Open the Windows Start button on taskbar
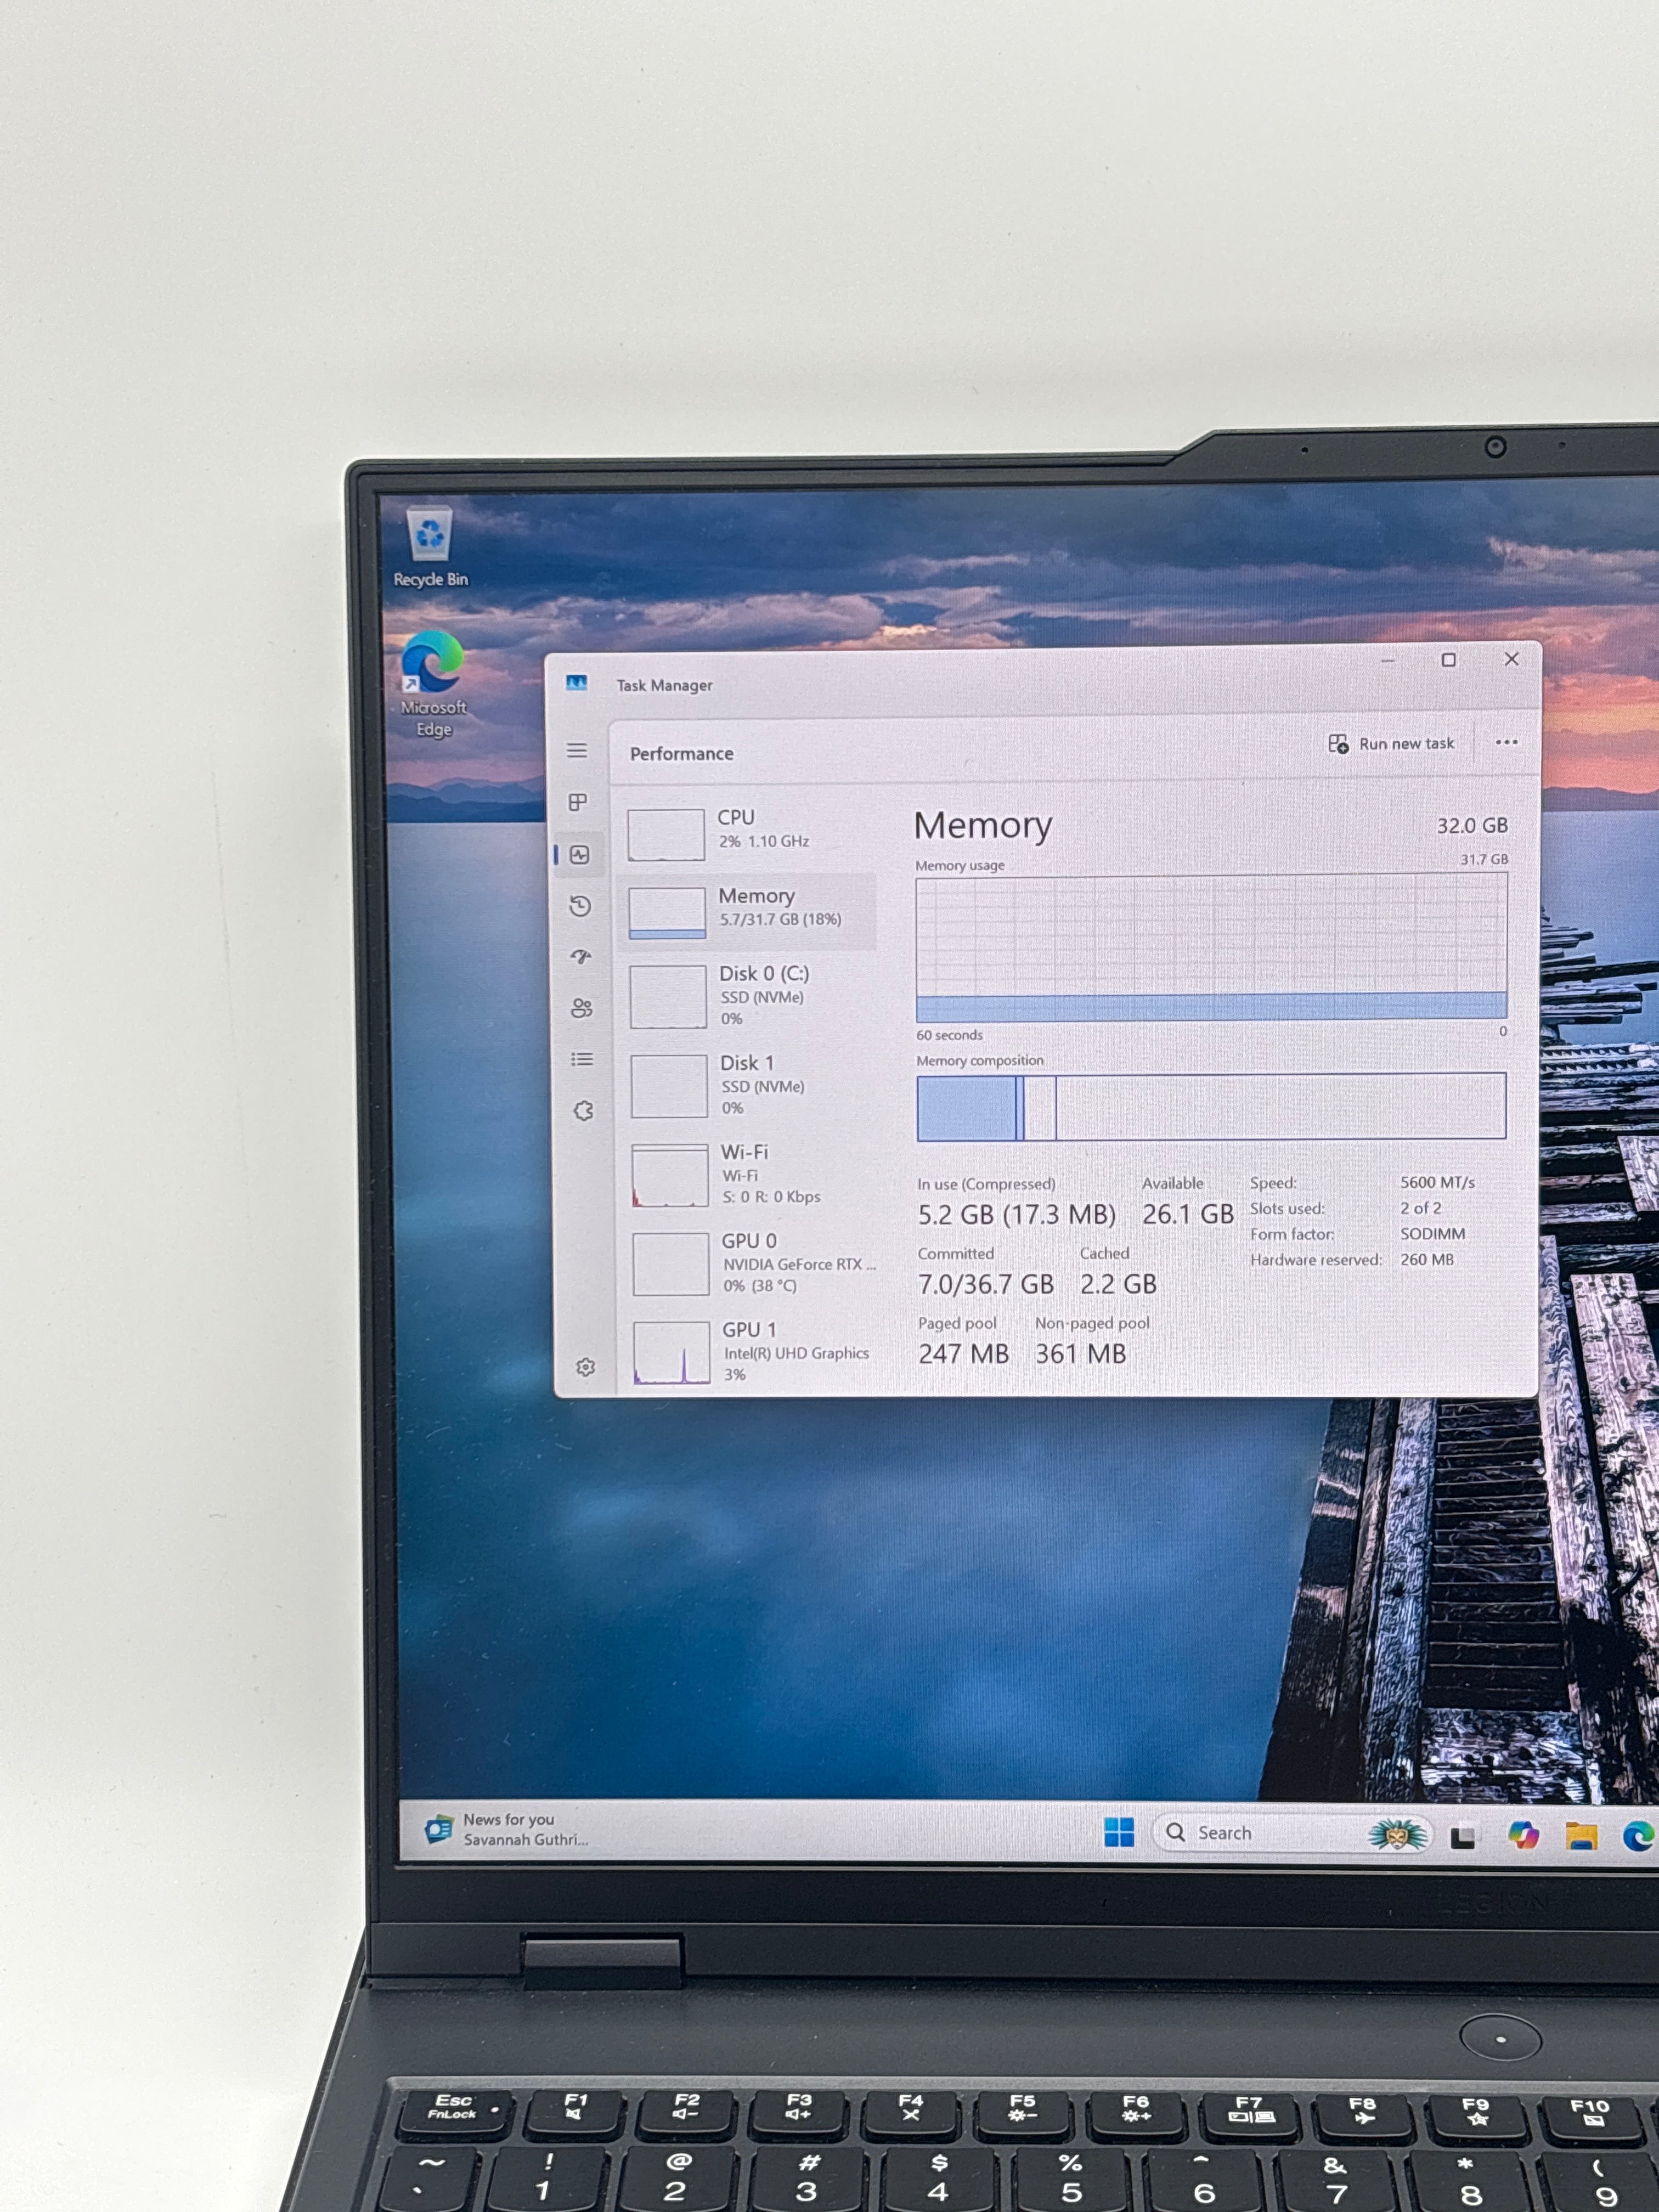The image size is (1659, 2212). coord(1119,1832)
